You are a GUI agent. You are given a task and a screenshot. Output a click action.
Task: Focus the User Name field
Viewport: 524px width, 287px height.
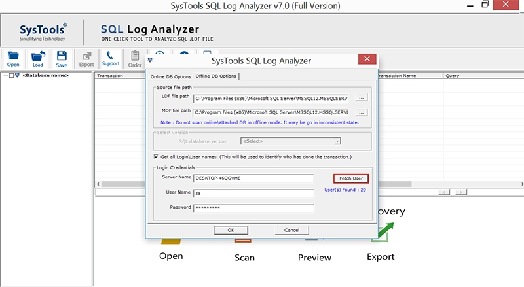(253, 194)
